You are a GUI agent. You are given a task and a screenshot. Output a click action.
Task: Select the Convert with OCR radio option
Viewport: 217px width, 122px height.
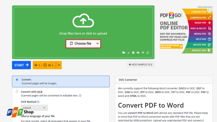17,92
